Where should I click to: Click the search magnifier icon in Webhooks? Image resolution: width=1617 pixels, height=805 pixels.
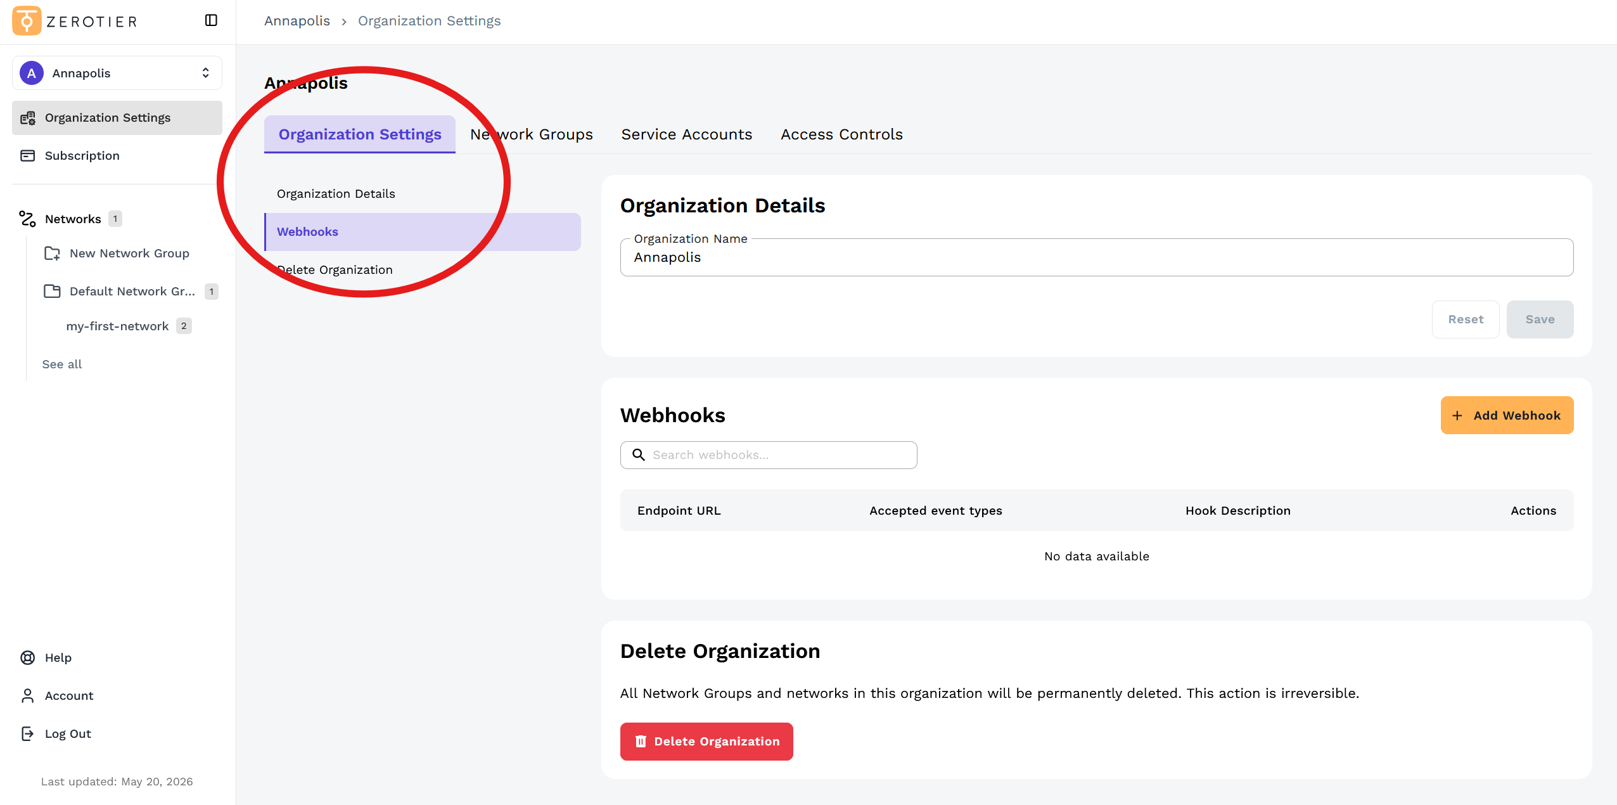(639, 455)
